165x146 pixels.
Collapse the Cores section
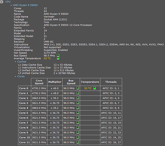[x=15, y=76]
